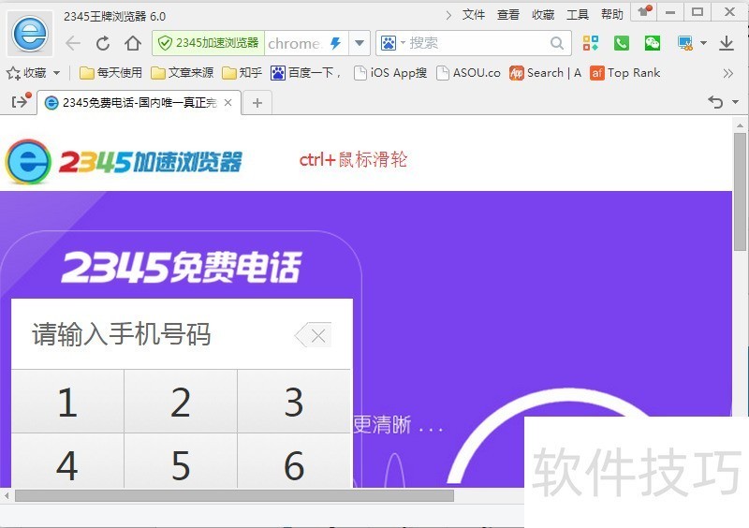Close the 2345免费电话 tab
The height and width of the screenshot is (528, 749).
(x=228, y=103)
